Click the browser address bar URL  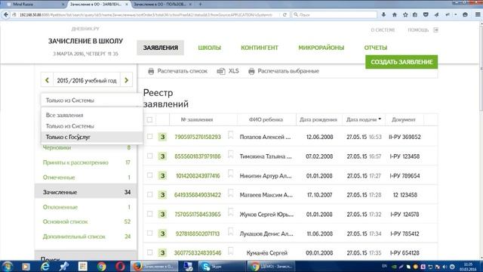(146, 14)
